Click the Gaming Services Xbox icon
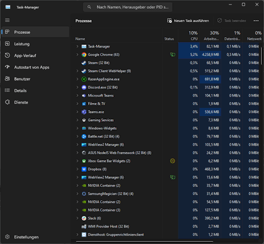The image size is (264, 244). pyautogui.click(x=84, y=120)
